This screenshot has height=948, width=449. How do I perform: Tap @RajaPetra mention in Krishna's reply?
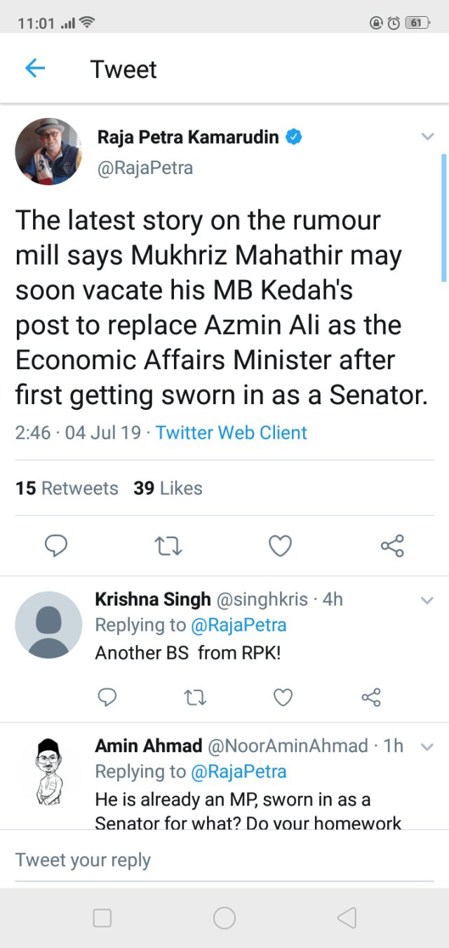click(239, 625)
